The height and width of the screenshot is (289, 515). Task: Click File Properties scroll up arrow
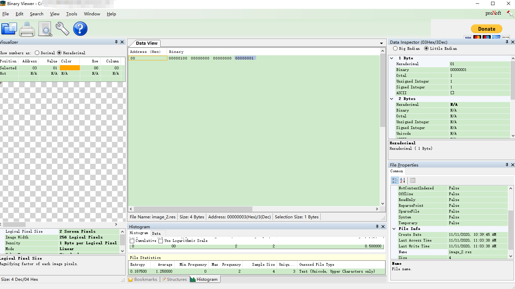tap(511, 188)
